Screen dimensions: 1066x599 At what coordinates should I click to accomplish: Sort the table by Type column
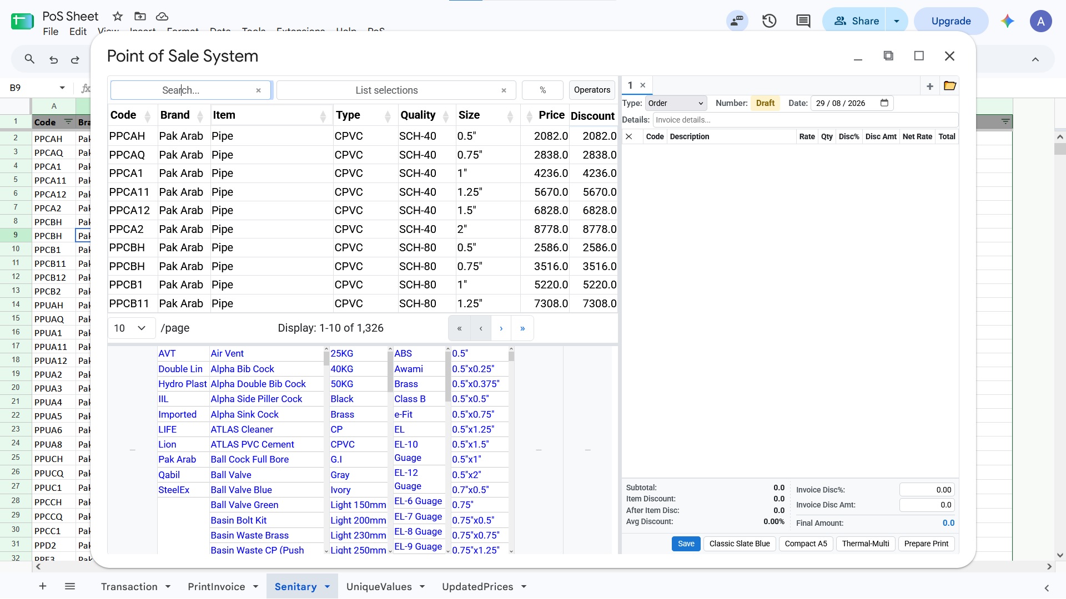tap(388, 116)
